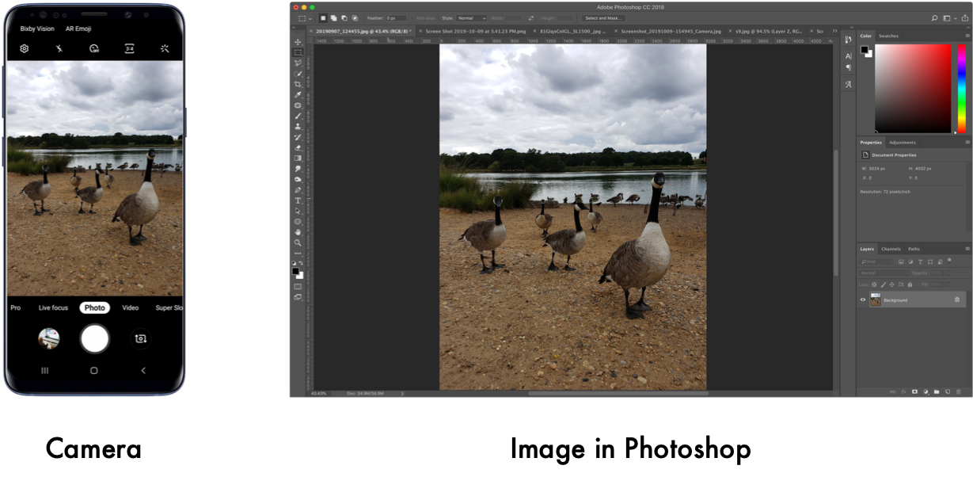Open the marquee tool preset picker dropdown
Screen dimensions: 973x477
coord(310,18)
